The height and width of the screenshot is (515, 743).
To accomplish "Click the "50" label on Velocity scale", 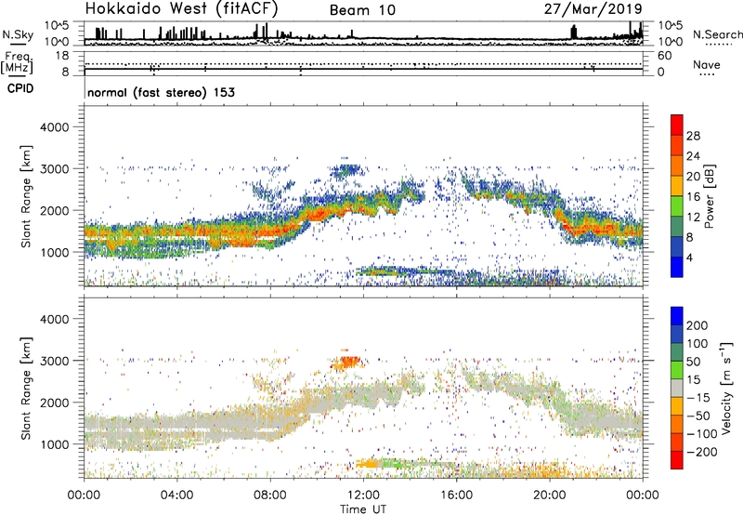I will coord(693,362).
